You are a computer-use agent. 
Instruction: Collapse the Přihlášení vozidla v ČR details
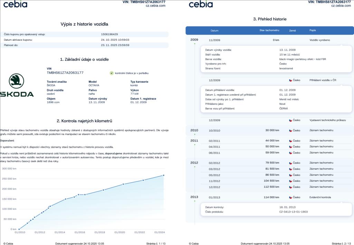(269, 80)
